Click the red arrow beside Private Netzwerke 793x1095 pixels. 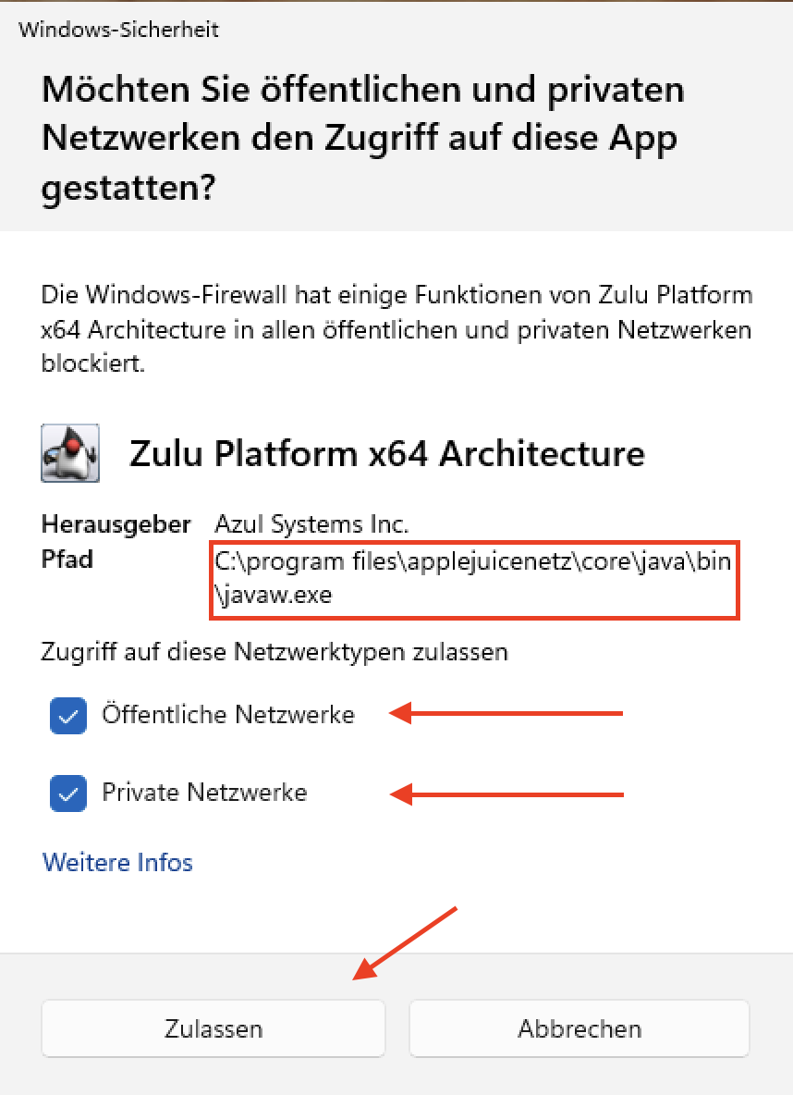point(506,794)
